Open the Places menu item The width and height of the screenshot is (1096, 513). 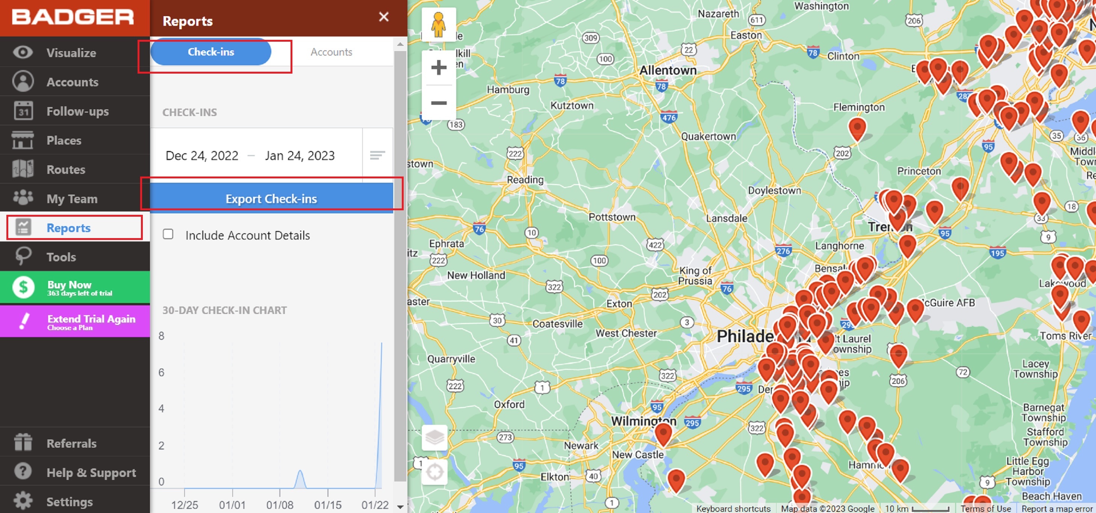point(75,140)
